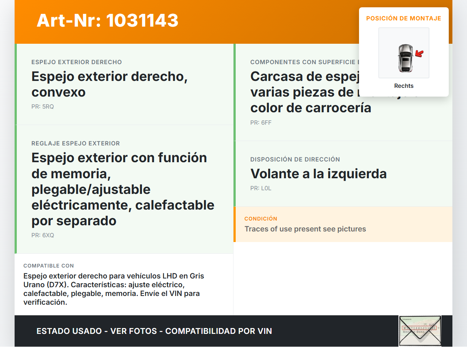
Task: Click the PR: 5RQ code
Action: (x=43, y=107)
